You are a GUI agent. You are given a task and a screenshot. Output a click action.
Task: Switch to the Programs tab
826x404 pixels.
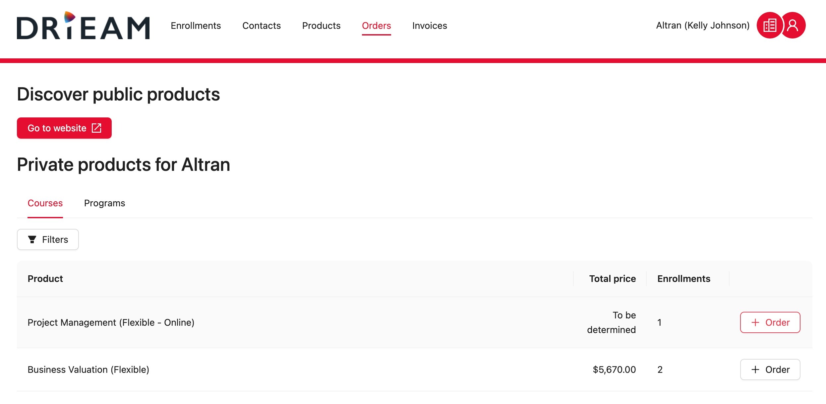(104, 203)
